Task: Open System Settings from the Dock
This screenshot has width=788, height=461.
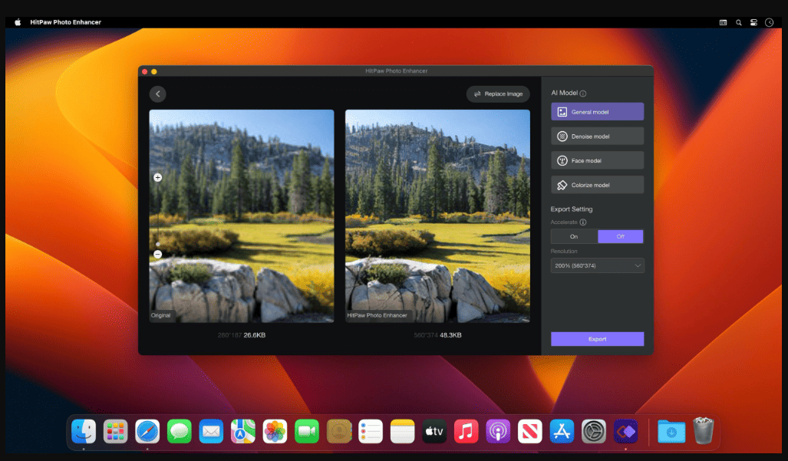Action: pyautogui.click(x=594, y=431)
